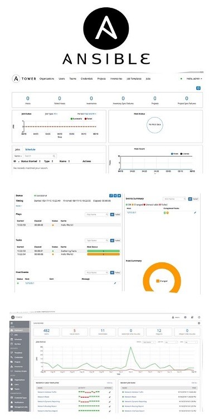This screenshot has height=420, width=209.
Task: Click the middle blue icon beside job Status
Action: coord(115,196)
